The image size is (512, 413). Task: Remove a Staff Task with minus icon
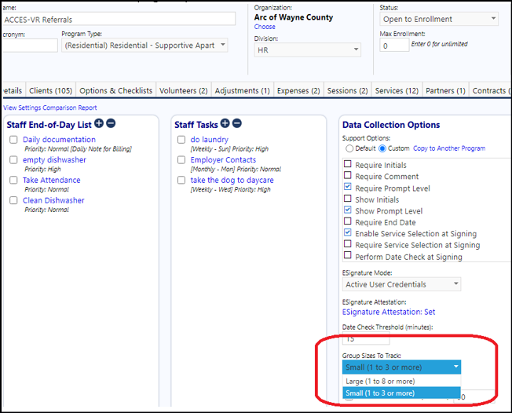click(237, 123)
